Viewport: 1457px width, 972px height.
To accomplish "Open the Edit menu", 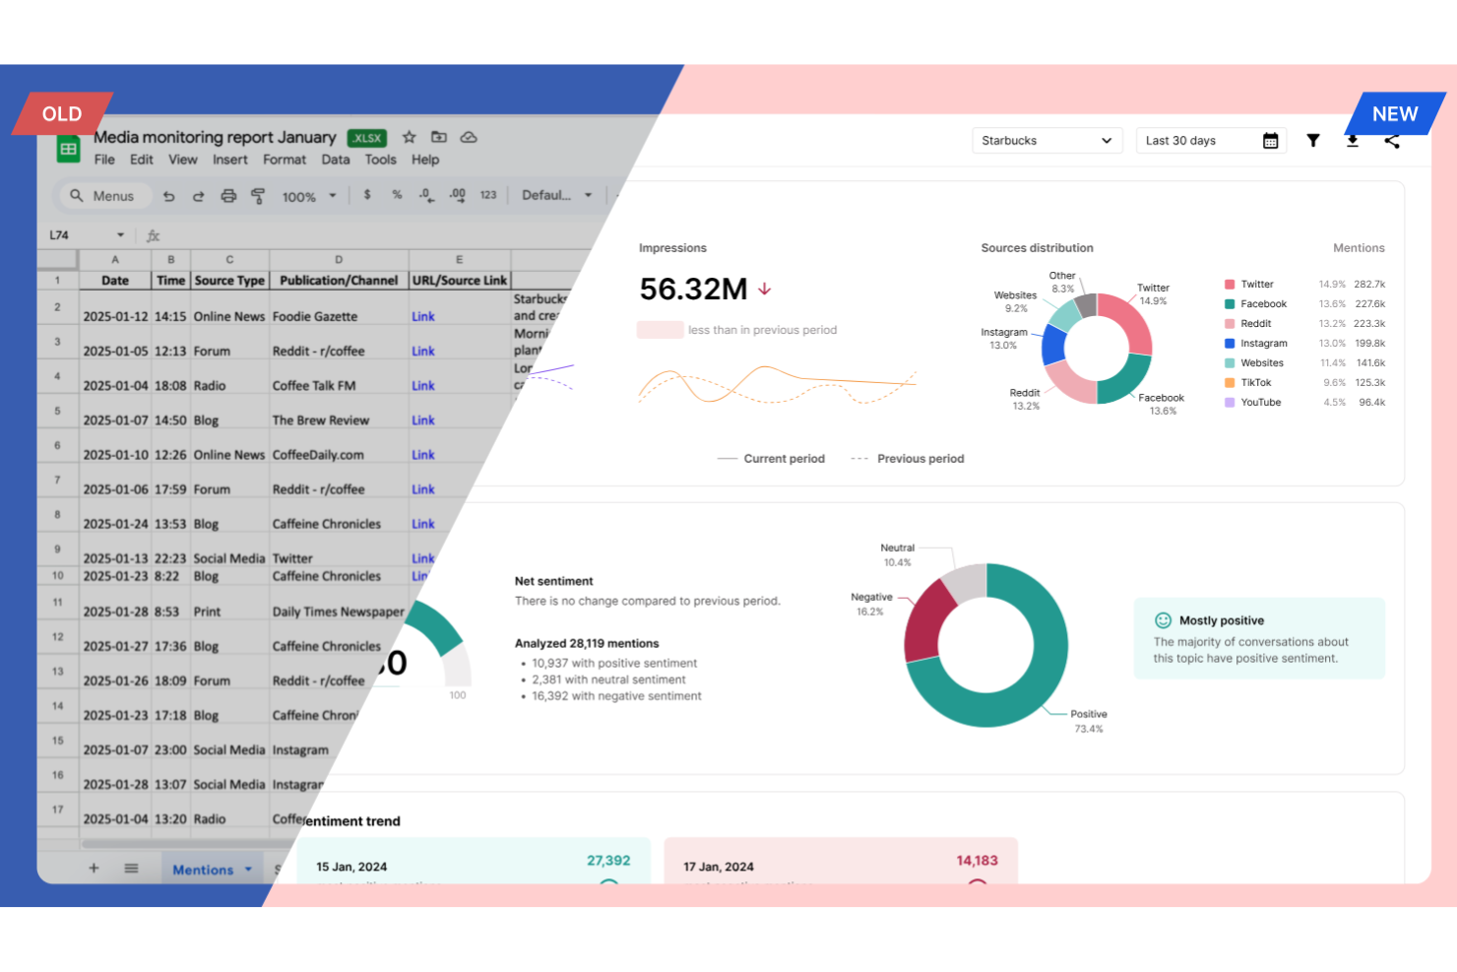I will 142,160.
